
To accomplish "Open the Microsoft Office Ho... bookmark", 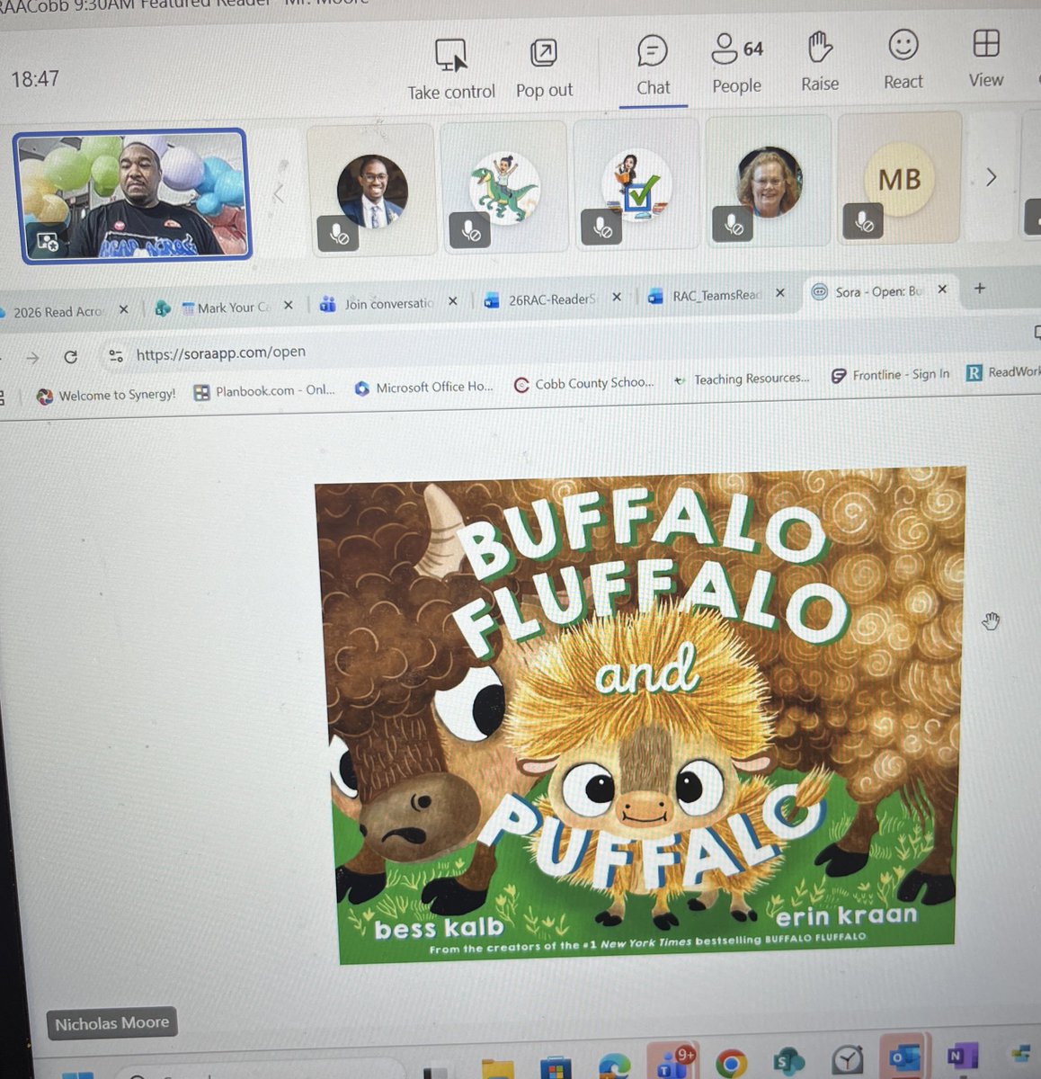I will (423, 388).
